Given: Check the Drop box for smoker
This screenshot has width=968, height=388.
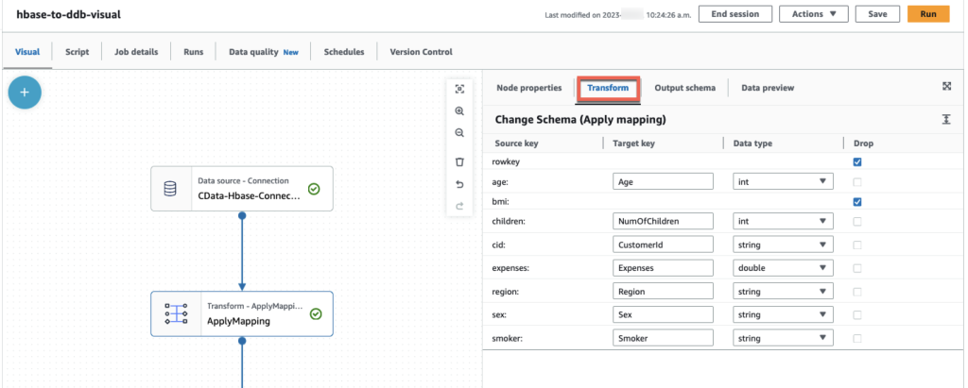Looking at the screenshot, I should pyautogui.click(x=856, y=338).
